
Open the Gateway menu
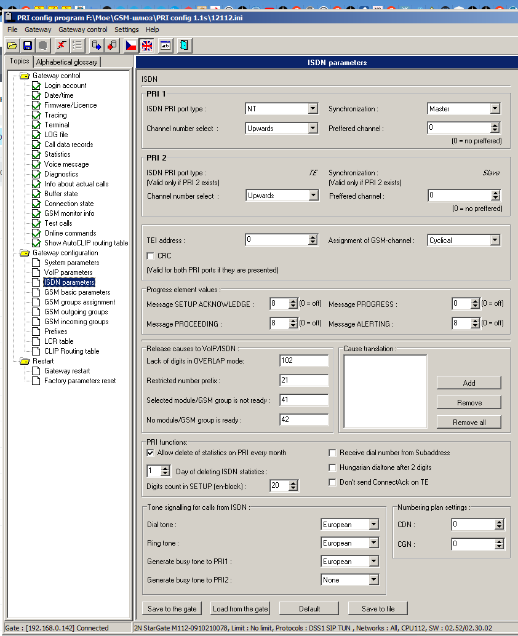tap(38, 30)
